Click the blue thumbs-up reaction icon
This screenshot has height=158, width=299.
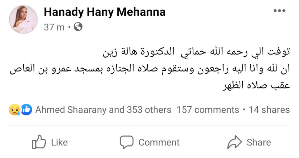pyautogui.click(x=26, y=110)
